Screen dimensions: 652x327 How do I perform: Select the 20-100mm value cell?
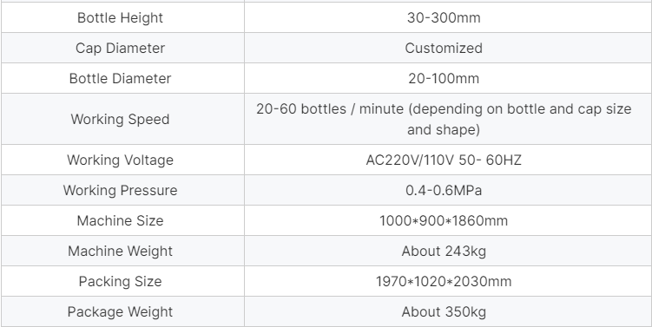click(448, 78)
